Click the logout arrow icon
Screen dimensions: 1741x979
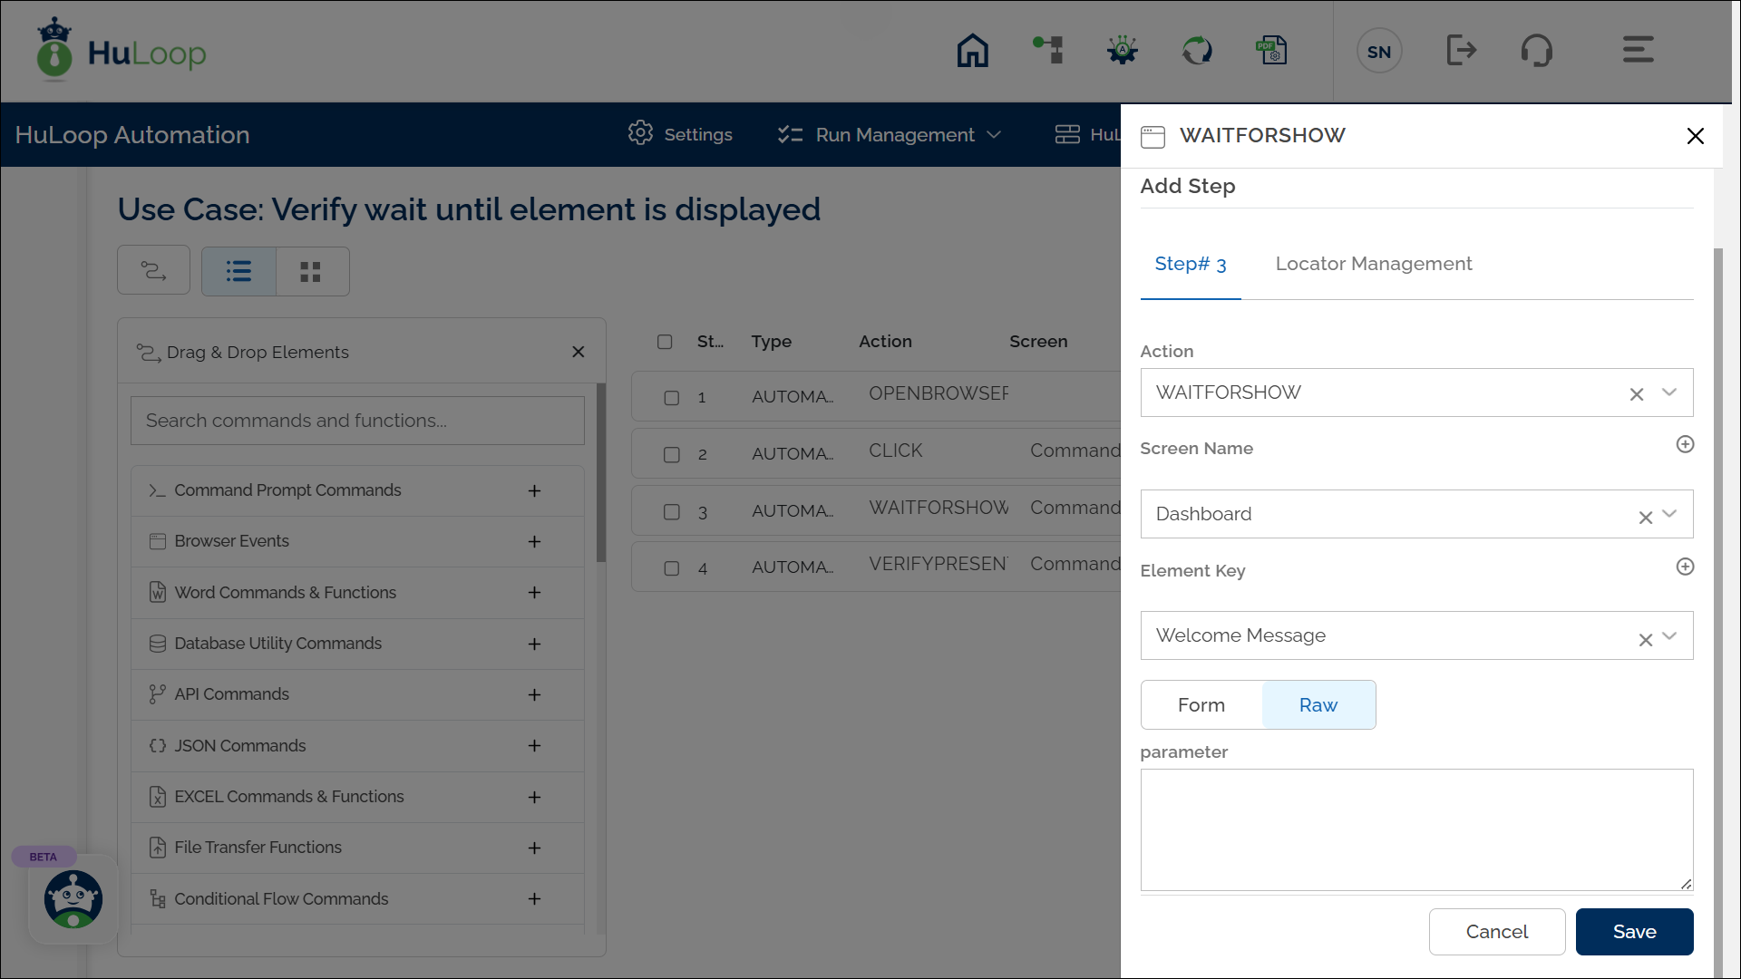tap(1461, 51)
